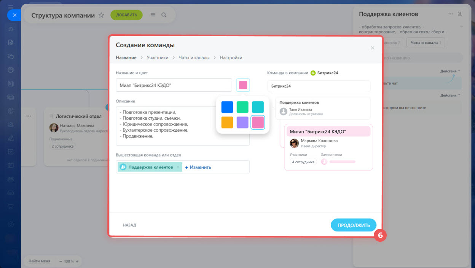
Task: Open the hamburger menu above the sidebar
Action: [11, 7]
